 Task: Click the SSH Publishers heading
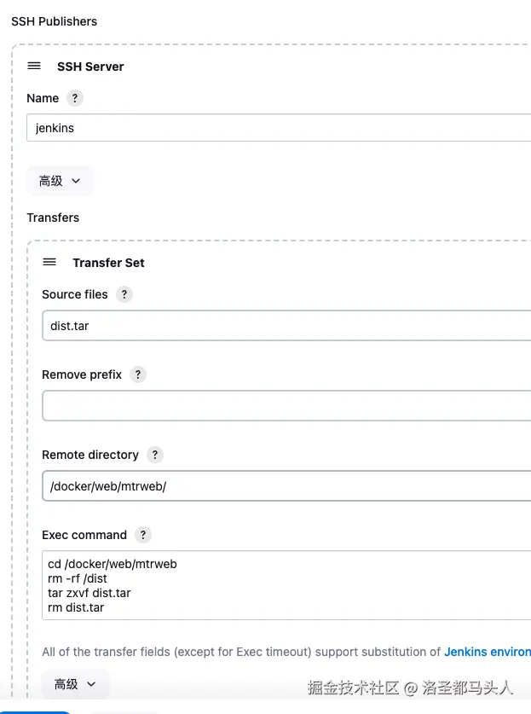pyautogui.click(x=54, y=21)
